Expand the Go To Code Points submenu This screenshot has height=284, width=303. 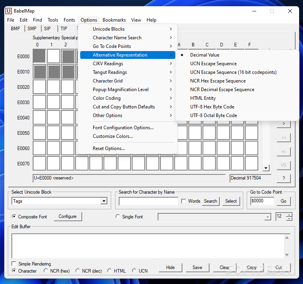pyautogui.click(x=128, y=46)
